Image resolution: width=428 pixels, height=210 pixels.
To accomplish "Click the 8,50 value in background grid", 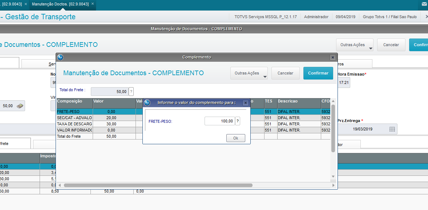I will click(x=55, y=191).
